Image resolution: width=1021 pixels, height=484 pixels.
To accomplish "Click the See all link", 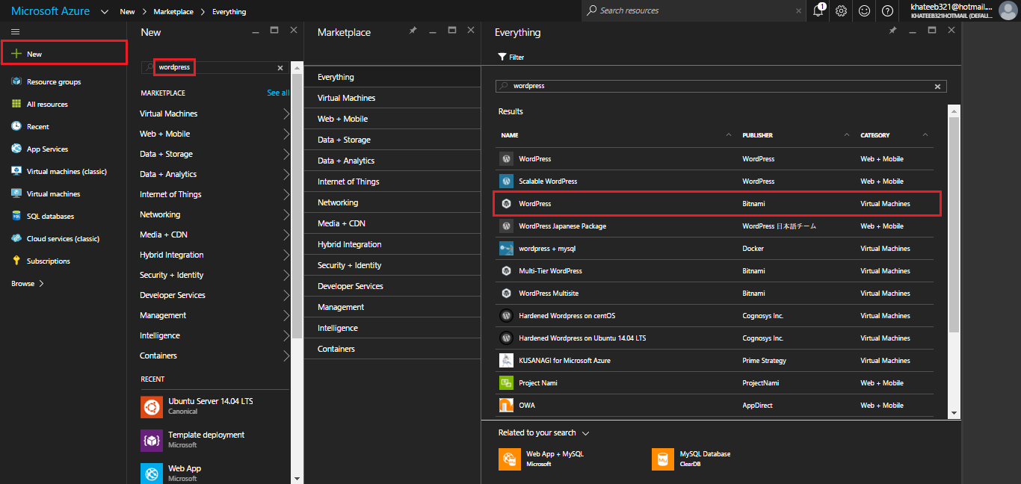I will pyautogui.click(x=277, y=93).
